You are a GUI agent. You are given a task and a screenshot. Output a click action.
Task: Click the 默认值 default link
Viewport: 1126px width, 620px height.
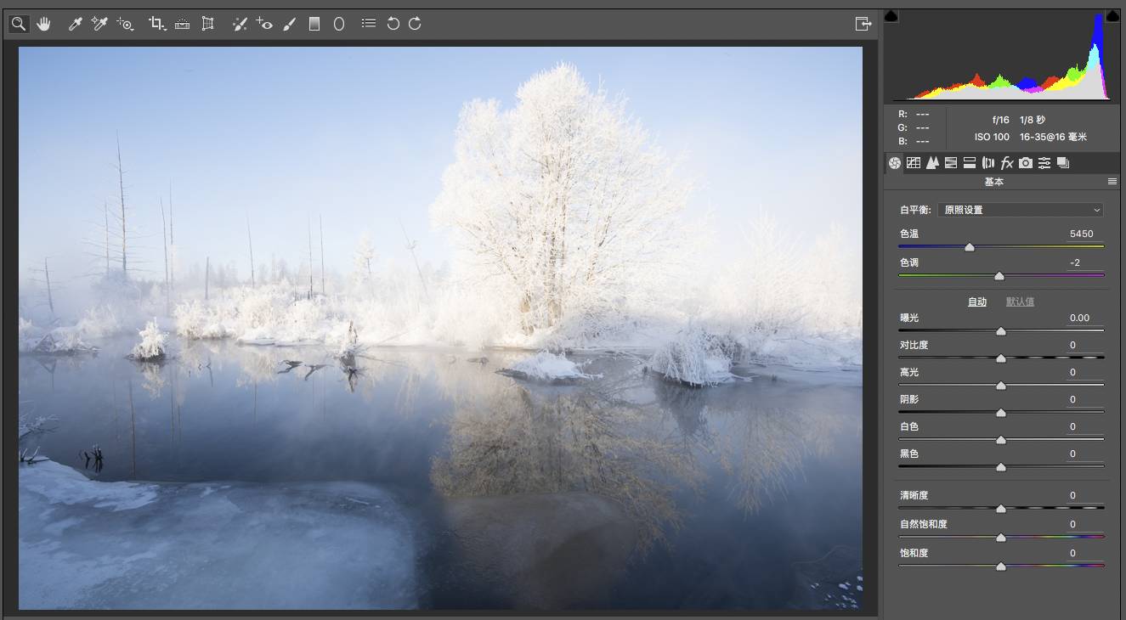point(1020,302)
